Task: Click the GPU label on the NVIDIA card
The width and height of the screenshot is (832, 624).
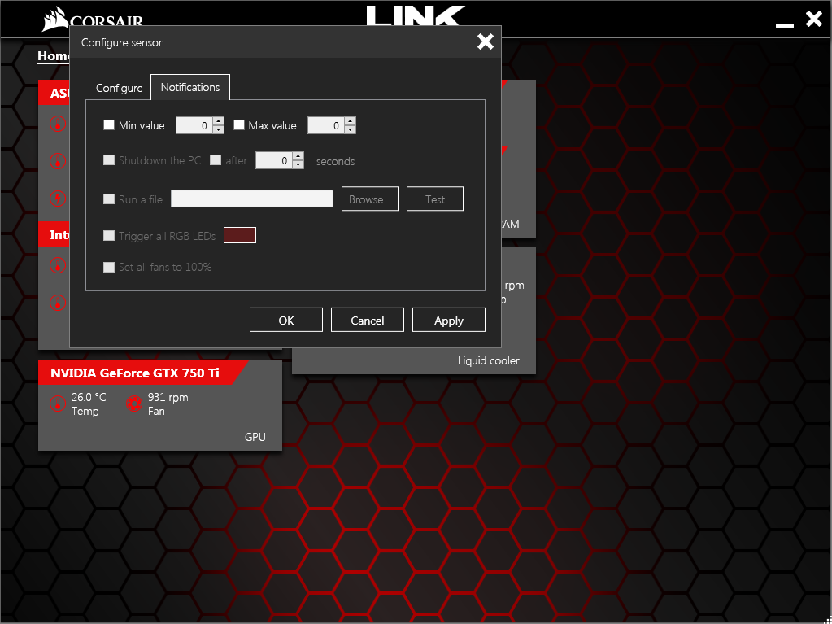Action: pyautogui.click(x=255, y=437)
